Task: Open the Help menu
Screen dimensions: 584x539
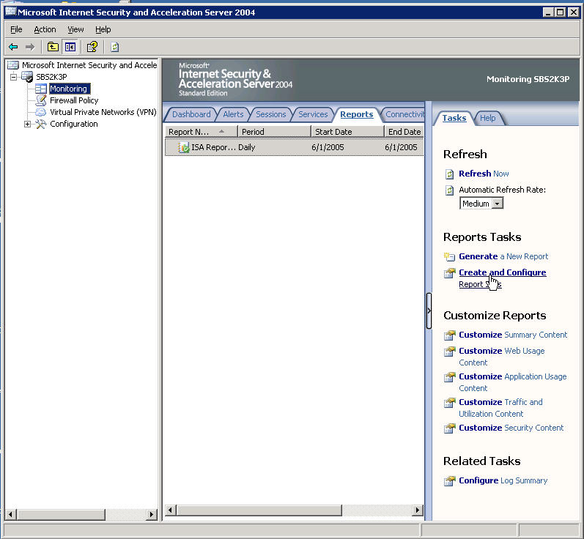Action: pyautogui.click(x=103, y=29)
